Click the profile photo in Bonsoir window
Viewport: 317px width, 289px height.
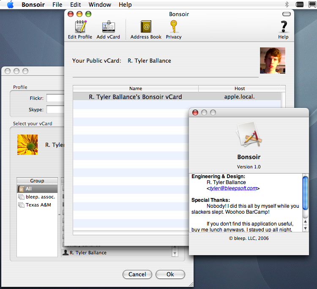[273, 61]
